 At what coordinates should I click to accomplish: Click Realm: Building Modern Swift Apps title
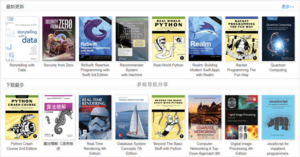point(205,70)
